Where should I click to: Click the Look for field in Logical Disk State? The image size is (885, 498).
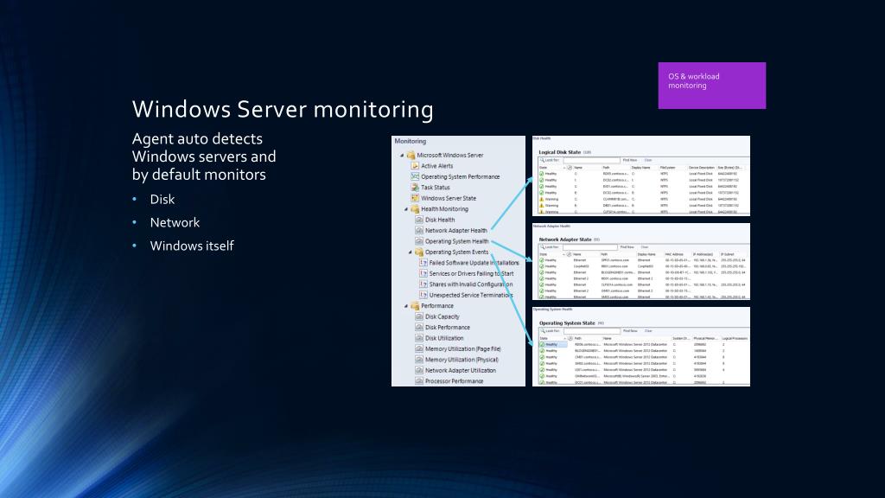point(591,160)
